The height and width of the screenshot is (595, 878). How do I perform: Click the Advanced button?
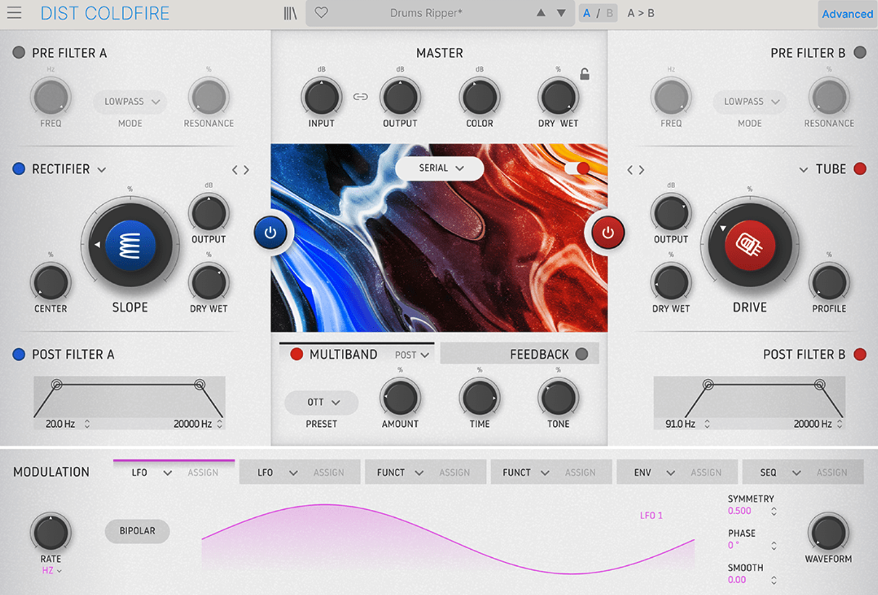point(847,14)
